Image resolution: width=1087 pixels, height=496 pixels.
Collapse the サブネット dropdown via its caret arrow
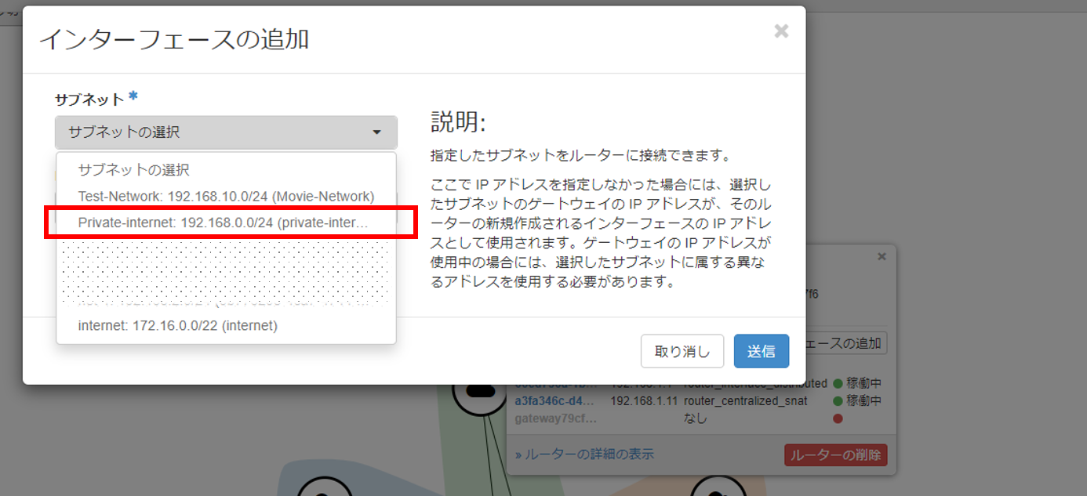pyautogui.click(x=376, y=132)
